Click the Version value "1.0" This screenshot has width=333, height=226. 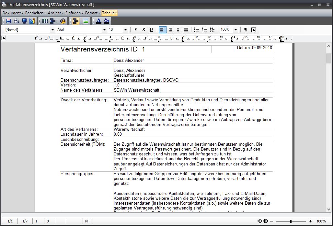point(117,85)
